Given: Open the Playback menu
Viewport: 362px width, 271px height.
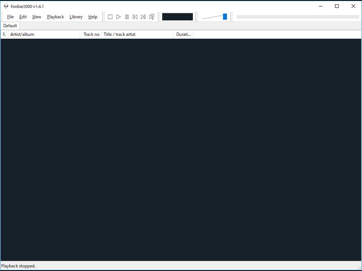Looking at the screenshot, I should point(55,17).
